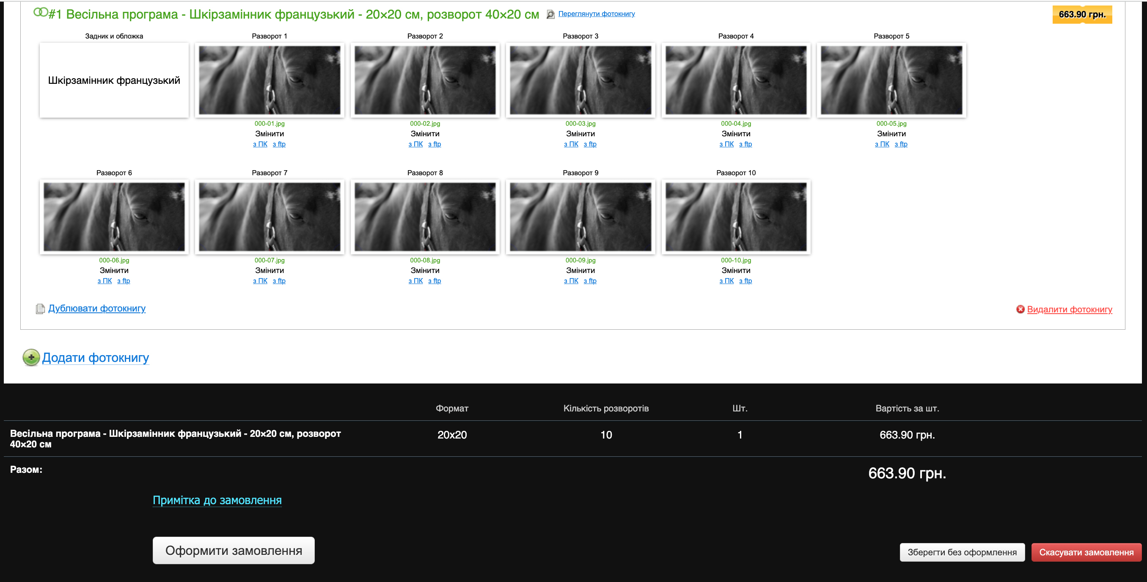Click the green plus add photobook icon
This screenshot has height=582, width=1147.
(31, 357)
